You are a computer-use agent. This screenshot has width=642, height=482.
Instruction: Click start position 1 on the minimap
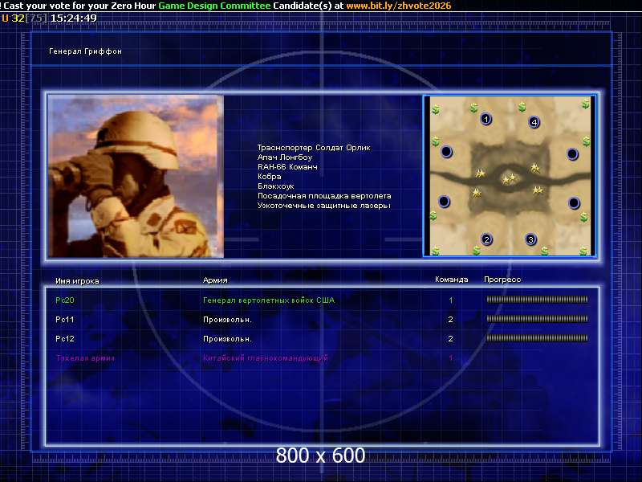click(486, 119)
